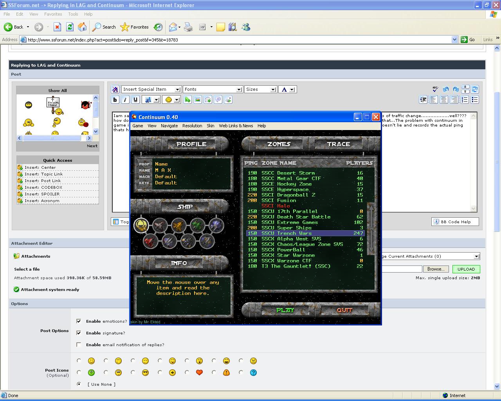Open the Fonts dropdown

point(213,89)
